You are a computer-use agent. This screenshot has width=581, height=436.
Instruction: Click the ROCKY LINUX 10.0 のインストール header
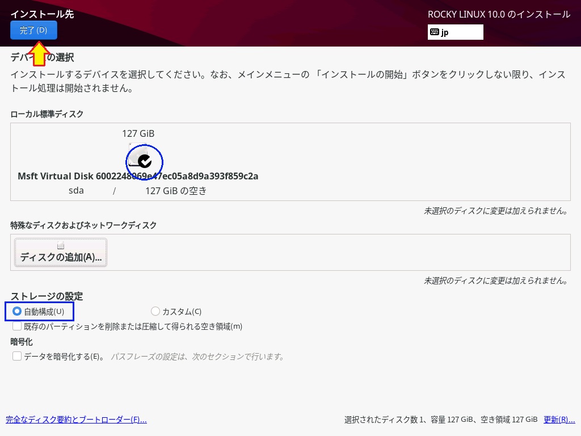[x=499, y=15]
